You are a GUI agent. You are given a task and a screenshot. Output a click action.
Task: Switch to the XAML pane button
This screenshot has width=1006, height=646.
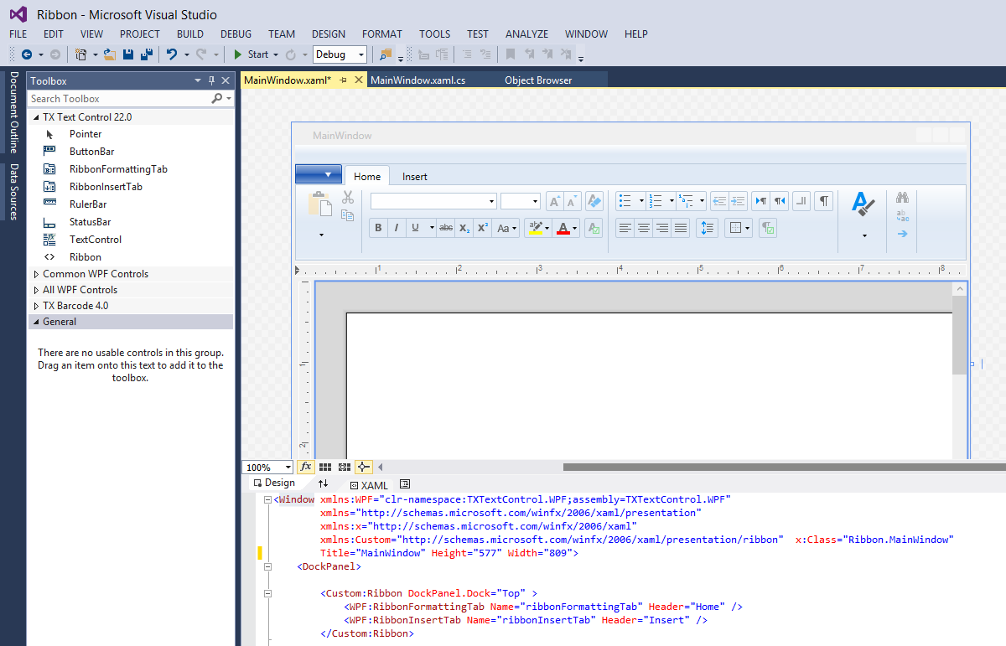click(369, 485)
